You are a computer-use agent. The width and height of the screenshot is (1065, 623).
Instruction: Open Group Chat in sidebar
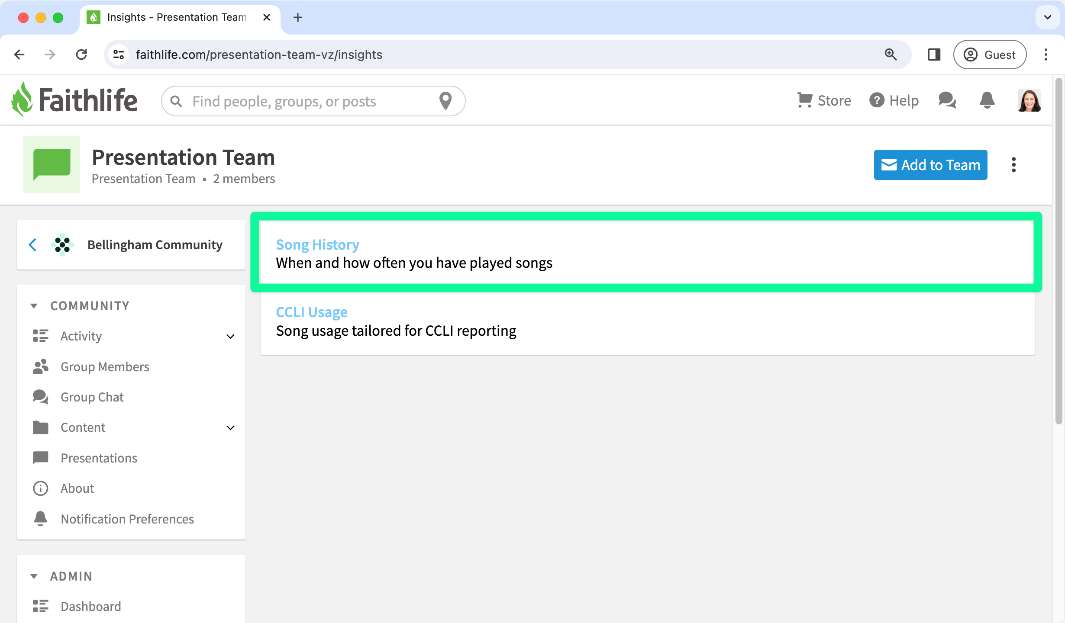[92, 397]
